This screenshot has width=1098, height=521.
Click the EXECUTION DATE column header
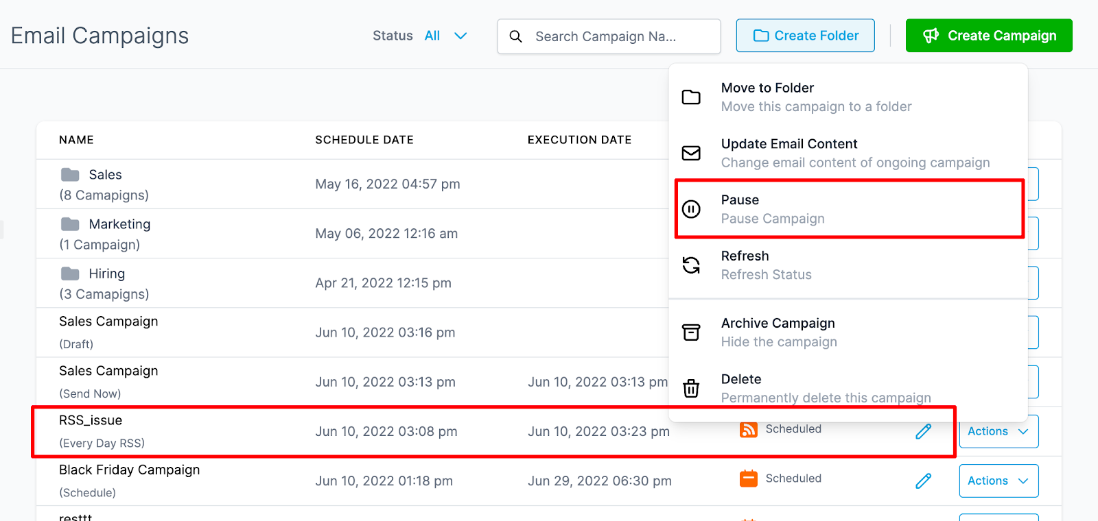click(579, 140)
